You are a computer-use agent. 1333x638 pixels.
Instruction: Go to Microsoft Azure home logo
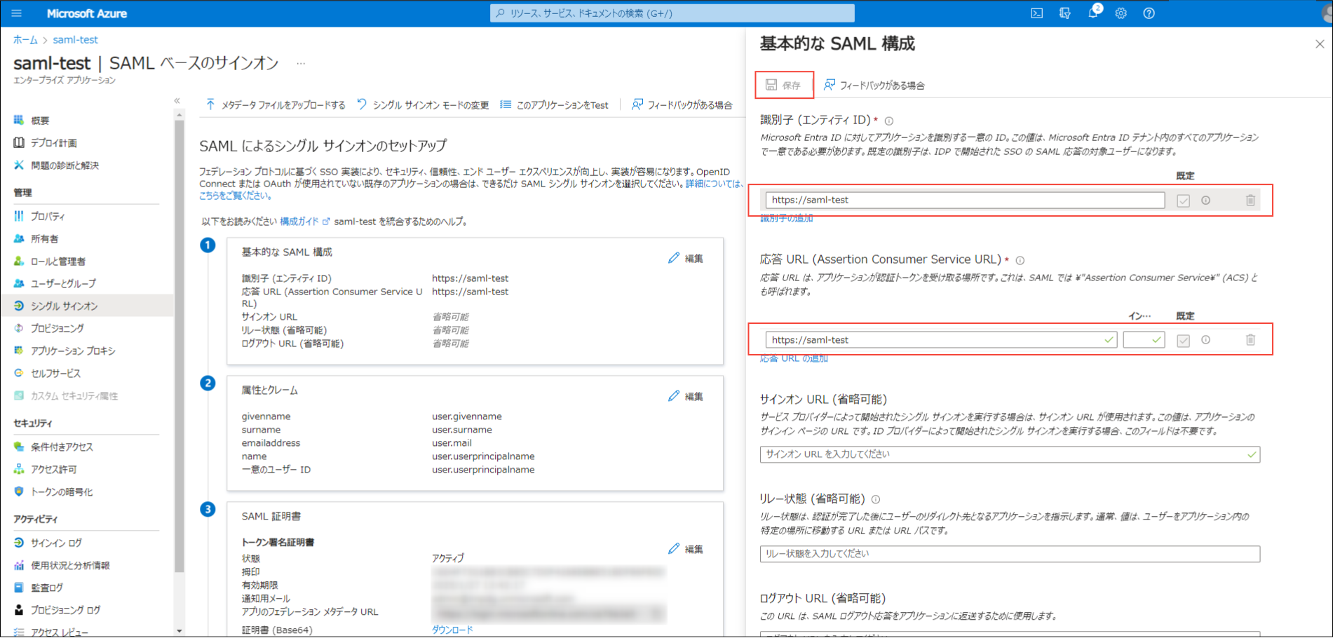point(87,13)
